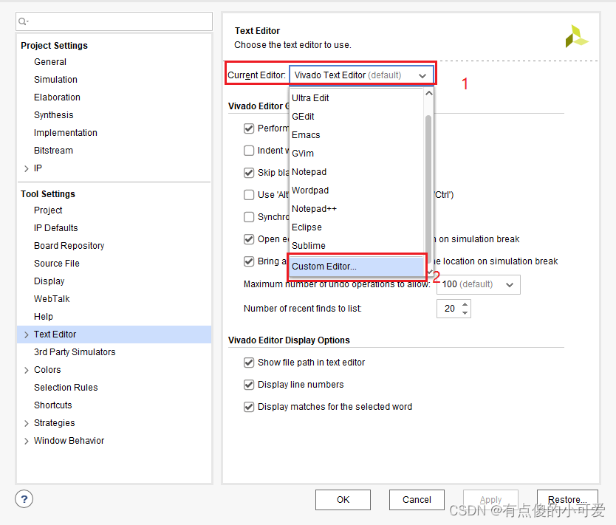616x525 pixels.
Task: Choose Ultra Edit from editor list
Action: 356,97
